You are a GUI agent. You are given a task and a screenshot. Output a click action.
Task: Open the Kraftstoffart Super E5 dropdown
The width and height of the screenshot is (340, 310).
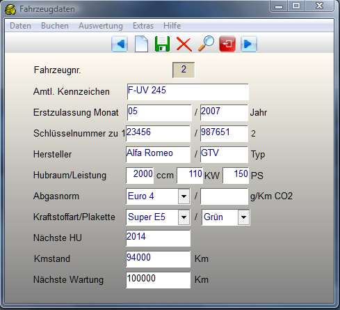pos(184,217)
